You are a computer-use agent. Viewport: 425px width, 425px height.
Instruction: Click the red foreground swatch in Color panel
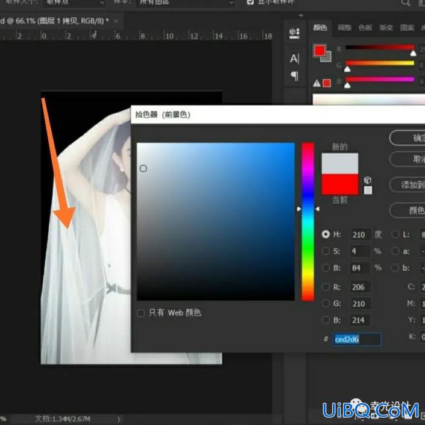pos(319,51)
